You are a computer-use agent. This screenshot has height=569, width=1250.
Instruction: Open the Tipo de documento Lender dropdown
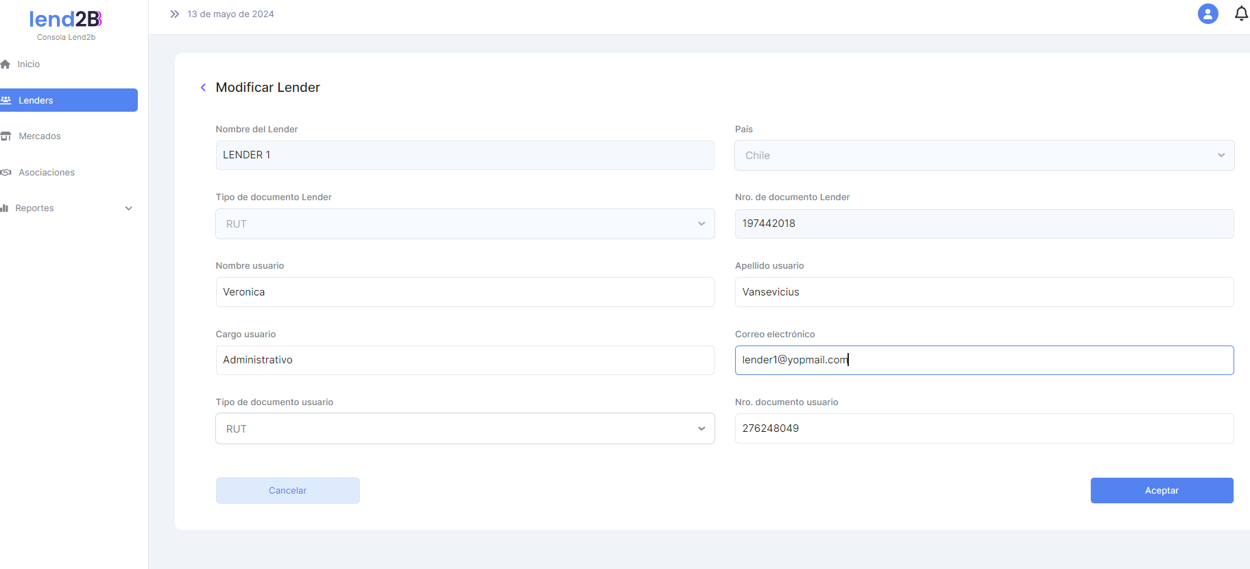coord(465,224)
